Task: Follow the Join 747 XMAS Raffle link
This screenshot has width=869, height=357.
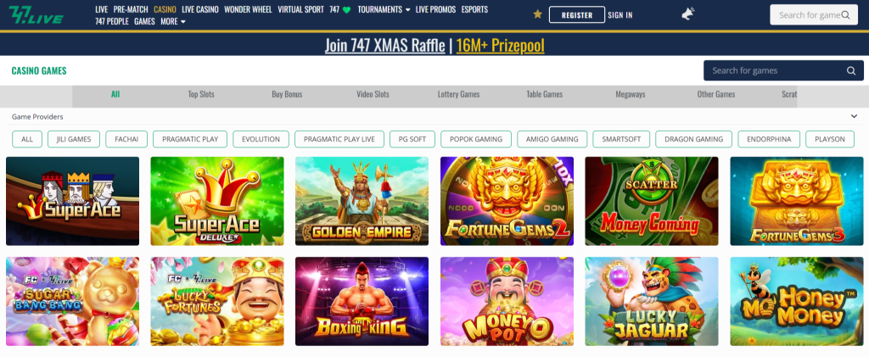Action: 384,46
